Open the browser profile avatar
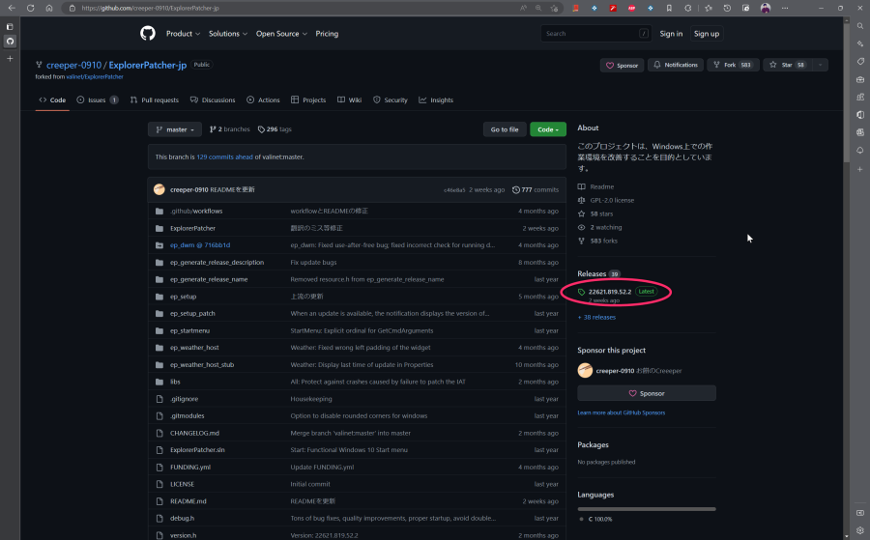870x540 pixels. point(766,8)
